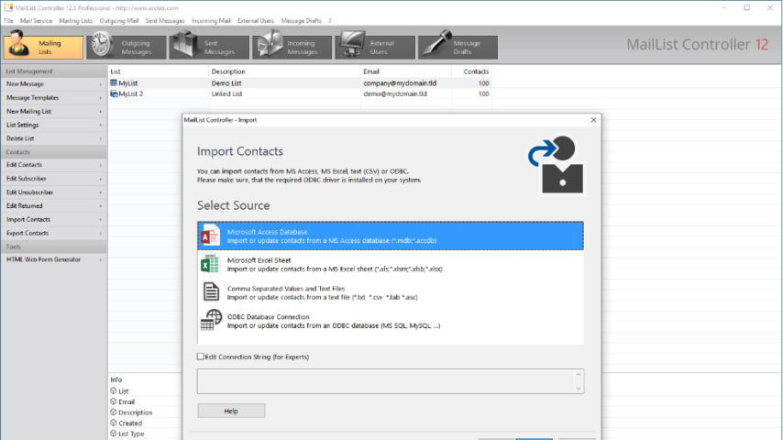Expand Edit Contacts sidebar arrow

tap(100, 165)
